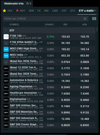Select S&P 500 Industrials S... name

[x=24, y=118]
